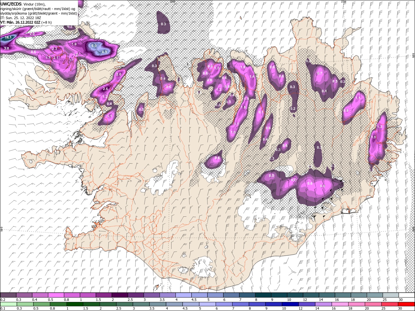The height and width of the screenshot is (311, 415).
Task: Click the light gray snow swatch between 25 and 30
Action: point(391,295)
